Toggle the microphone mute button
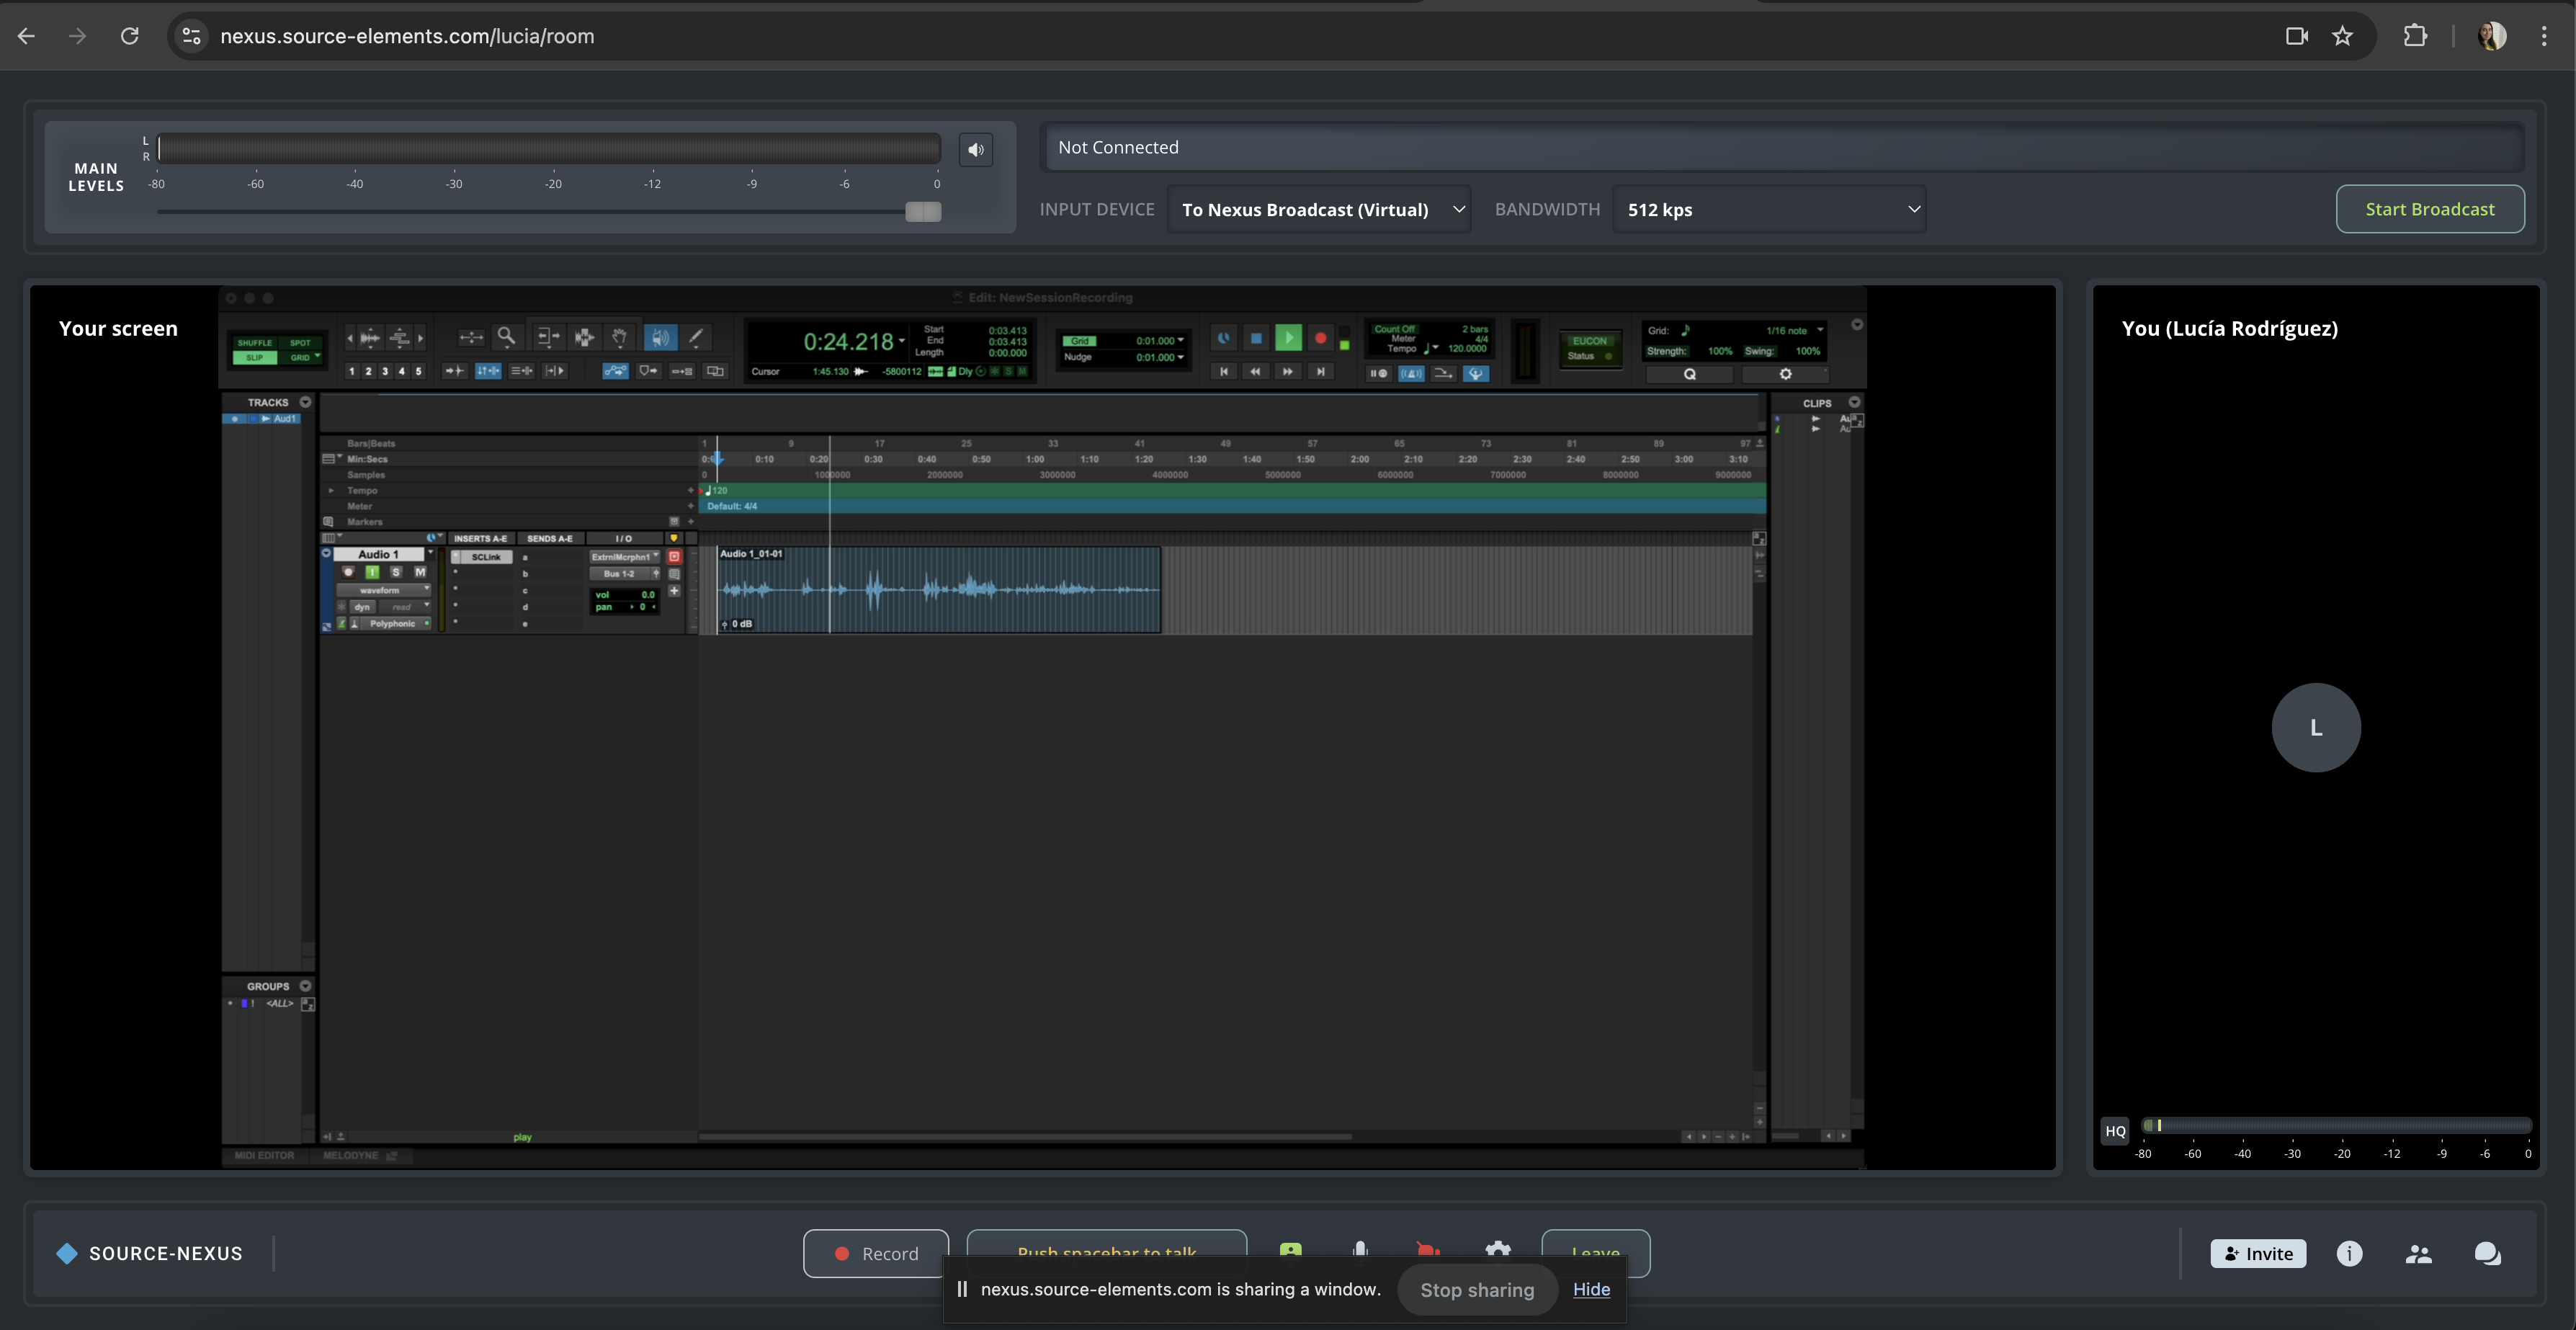 coord(1359,1248)
